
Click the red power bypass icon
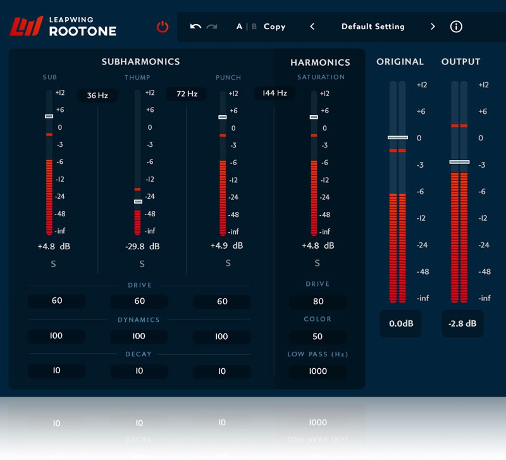click(x=163, y=27)
